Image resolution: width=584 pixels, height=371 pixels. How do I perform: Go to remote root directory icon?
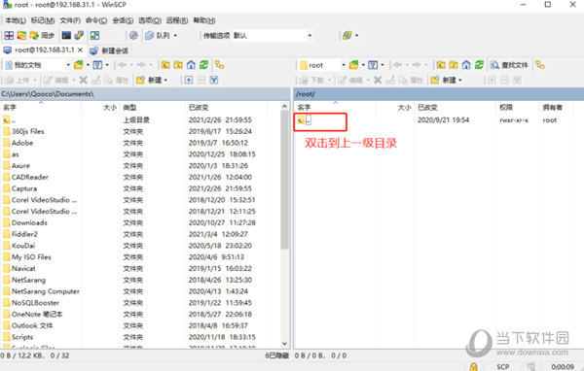(454, 65)
